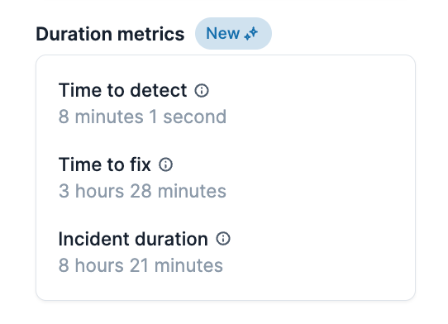The height and width of the screenshot is (324, 448).
Task: Select the New badge beside Duration metrics
Action: [233, 33]
